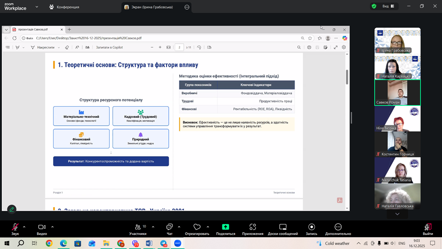Open the Чат chat panel
This screenshot has height=249, width=442.
(x=169, y=227)
